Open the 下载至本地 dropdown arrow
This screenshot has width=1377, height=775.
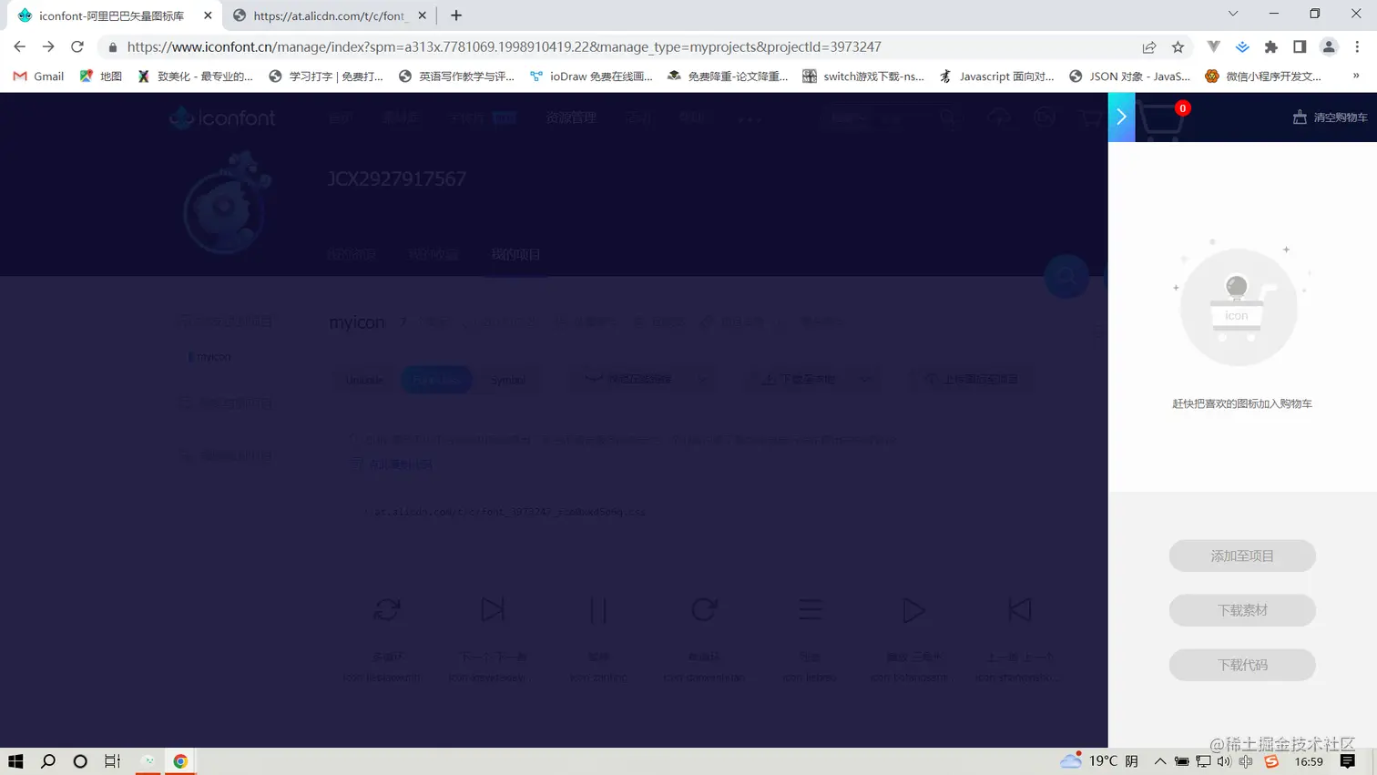click(x=865, y=380)
